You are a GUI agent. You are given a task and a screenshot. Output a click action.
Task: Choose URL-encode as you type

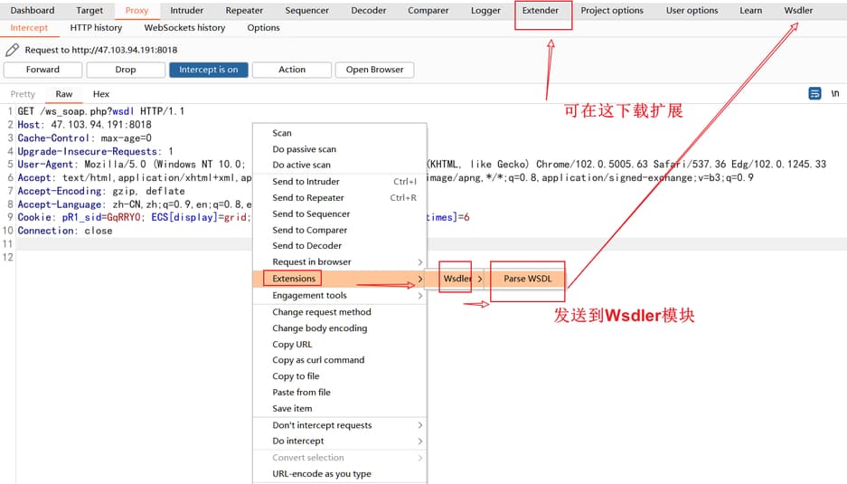340,474
